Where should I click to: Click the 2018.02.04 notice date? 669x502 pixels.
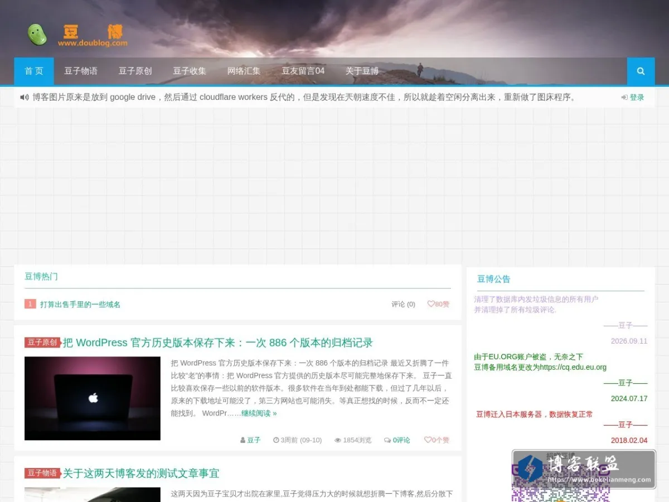629,440
